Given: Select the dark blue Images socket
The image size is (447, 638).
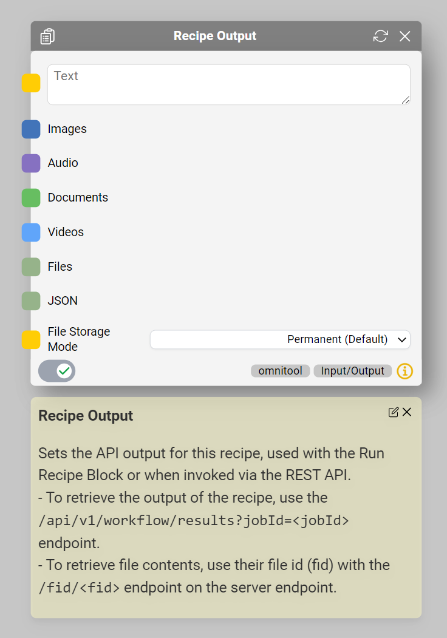Looking at the screenshot, I should 31,129.
